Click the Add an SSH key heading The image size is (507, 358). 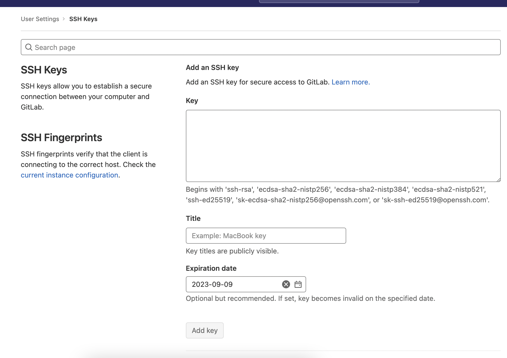[212, 67]
